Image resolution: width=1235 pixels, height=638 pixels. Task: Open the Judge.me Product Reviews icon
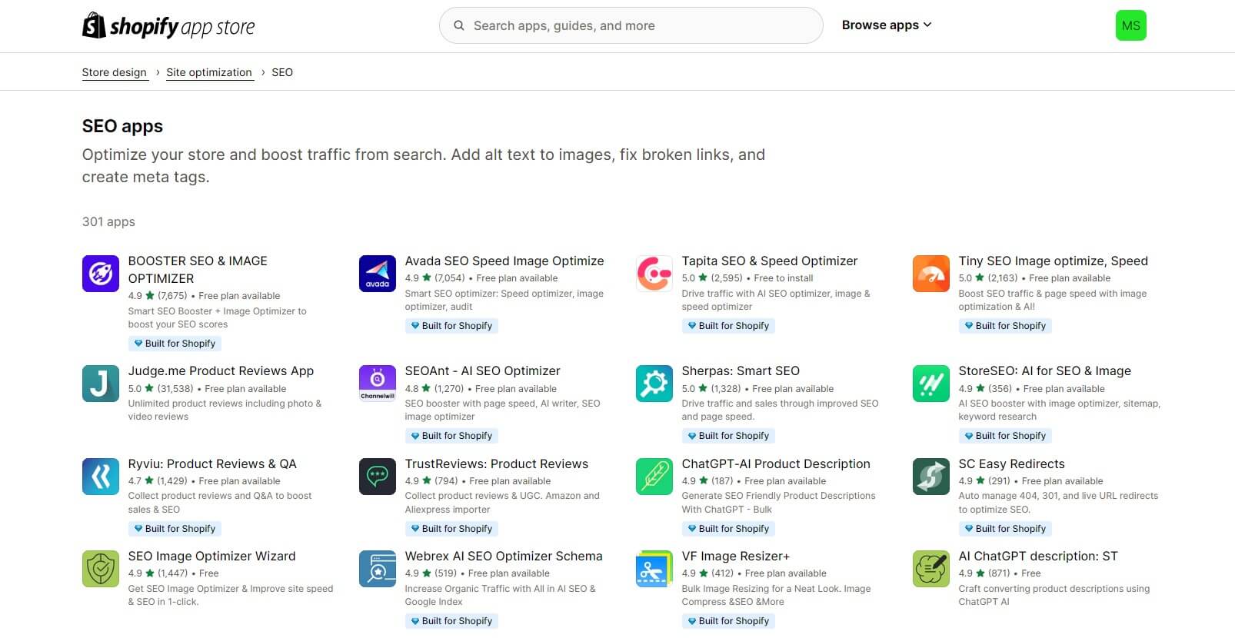(101, 384)
